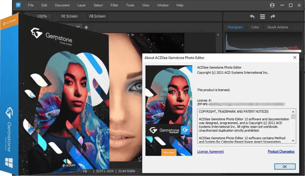Click the 32-bit RGBA status text
This screenshot has width=305, height=176.
click(127, 171)
